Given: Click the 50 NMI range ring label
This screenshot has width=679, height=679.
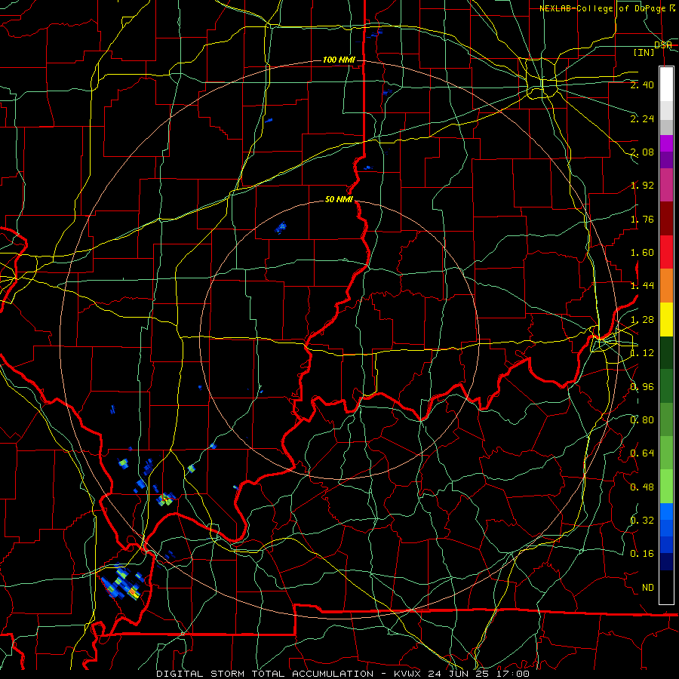Looking at the screenshot, I should [x=339, y=199].
